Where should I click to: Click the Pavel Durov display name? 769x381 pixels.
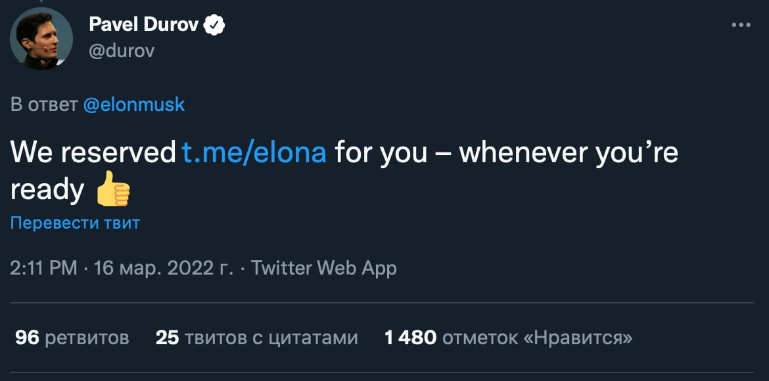click(x=143, y=25)
